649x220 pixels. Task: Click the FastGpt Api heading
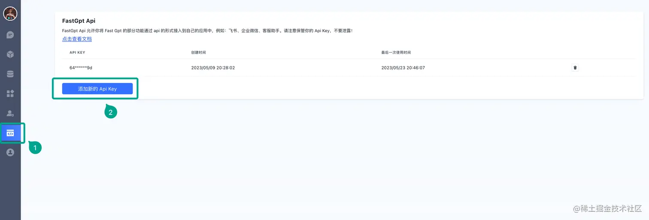pyautogui.click(x=79, y=21)
